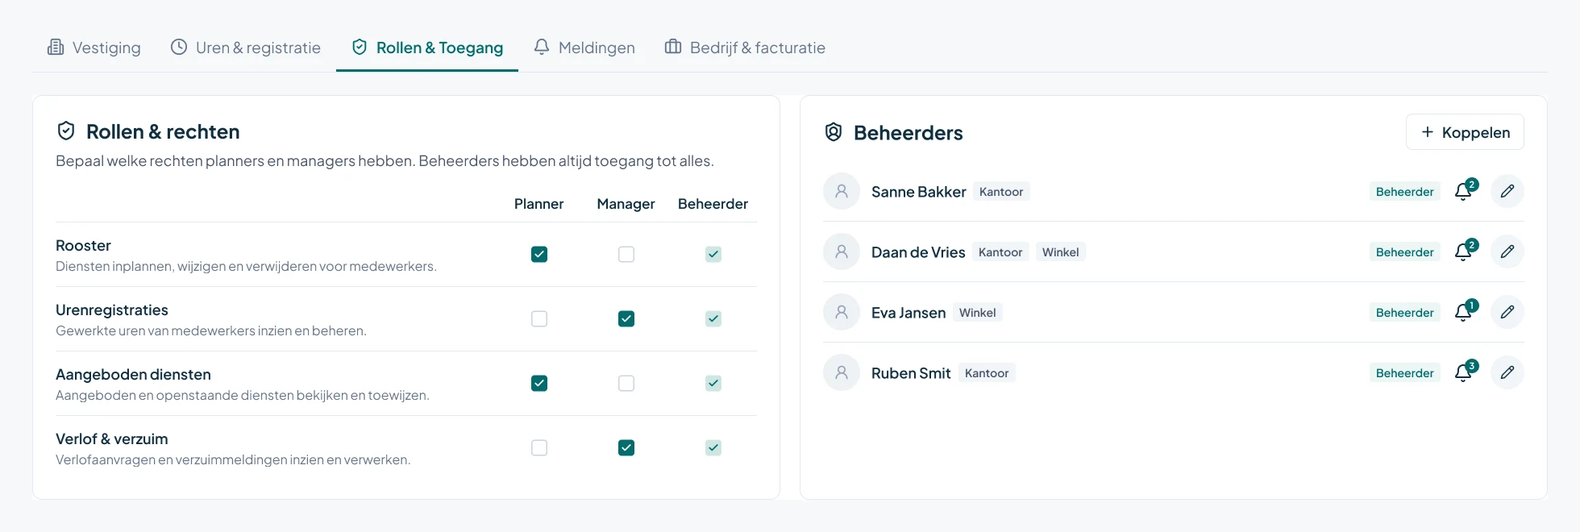
Task: Click the Planner column header
Action: click(x=539, y=204)
